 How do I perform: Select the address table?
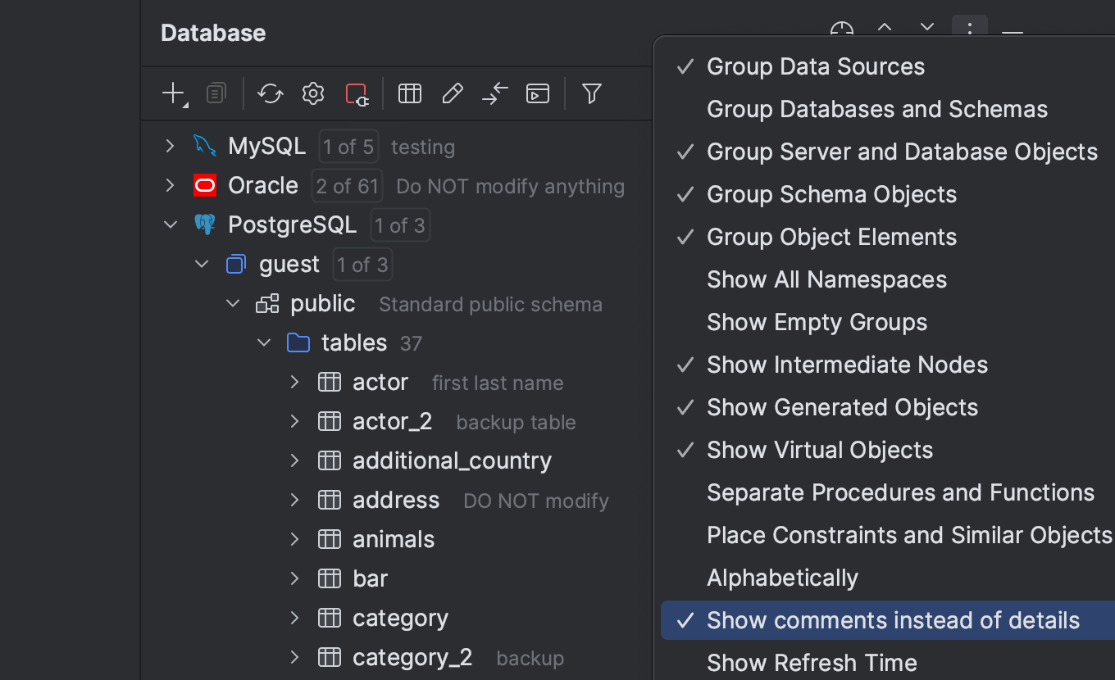click(396, 500)
